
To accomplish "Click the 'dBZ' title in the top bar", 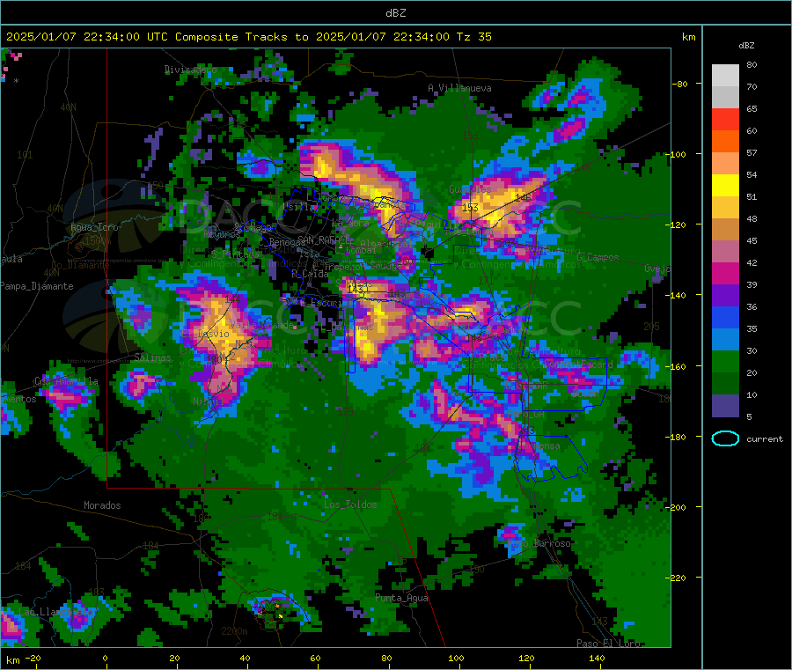I will coord(395,13).
